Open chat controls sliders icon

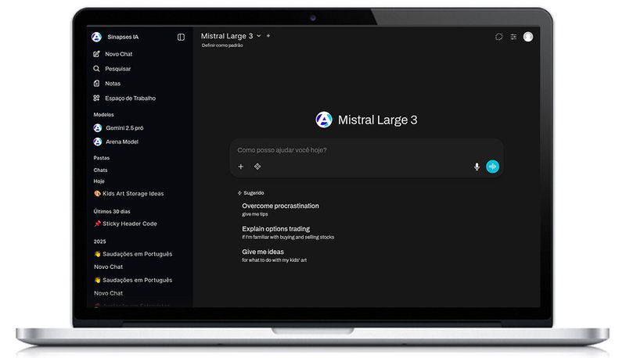513,37
